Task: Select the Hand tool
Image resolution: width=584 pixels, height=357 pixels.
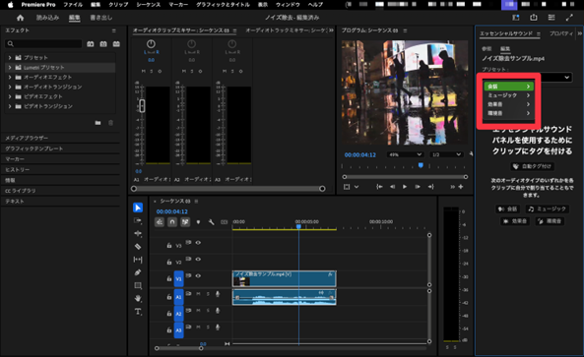Action: pyautogui.click(x=138, y=298)
